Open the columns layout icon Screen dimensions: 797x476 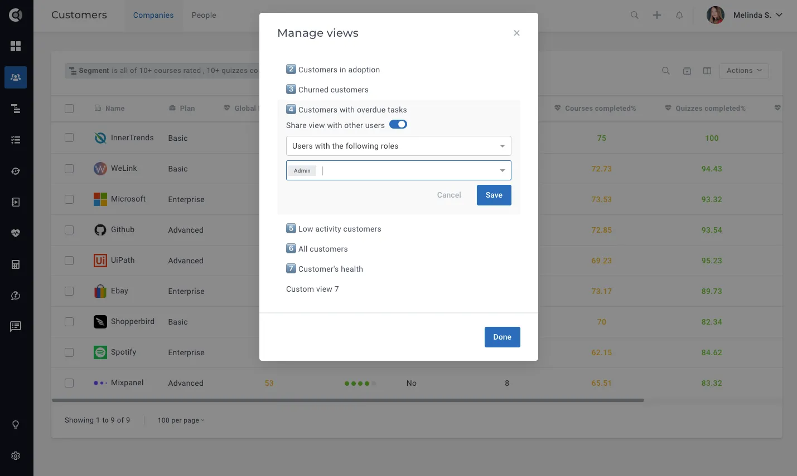(x=707, y=71)
